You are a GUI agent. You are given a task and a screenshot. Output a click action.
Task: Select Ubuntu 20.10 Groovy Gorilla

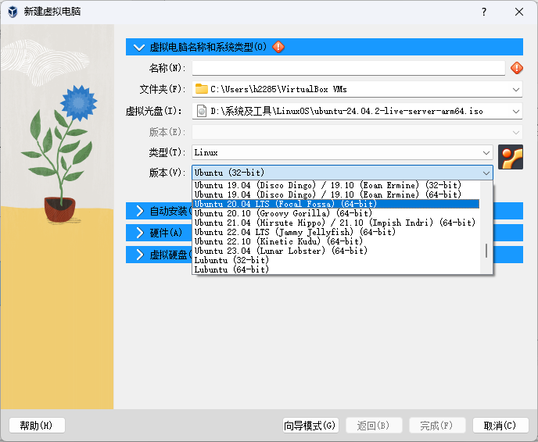coord(336,213)
